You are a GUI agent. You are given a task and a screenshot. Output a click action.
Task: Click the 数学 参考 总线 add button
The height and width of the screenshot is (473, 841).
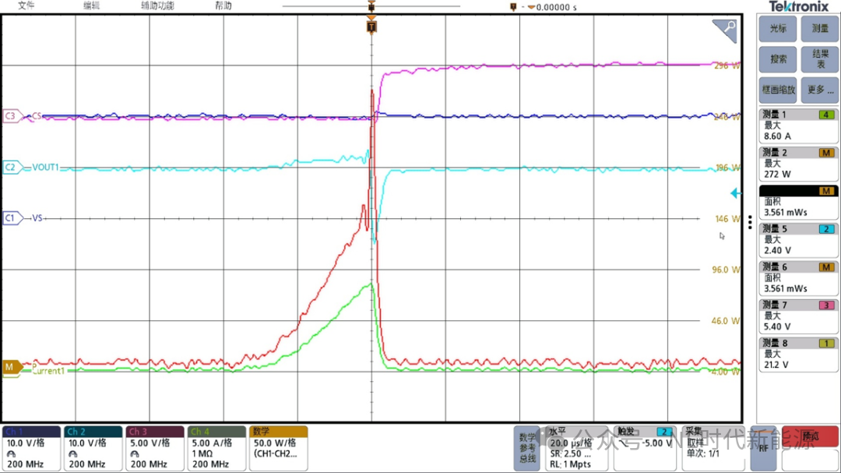point(527,448)
